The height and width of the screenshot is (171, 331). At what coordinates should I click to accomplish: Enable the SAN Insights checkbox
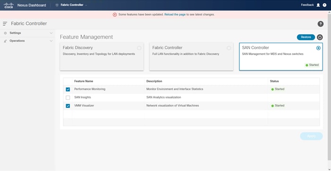68,97
